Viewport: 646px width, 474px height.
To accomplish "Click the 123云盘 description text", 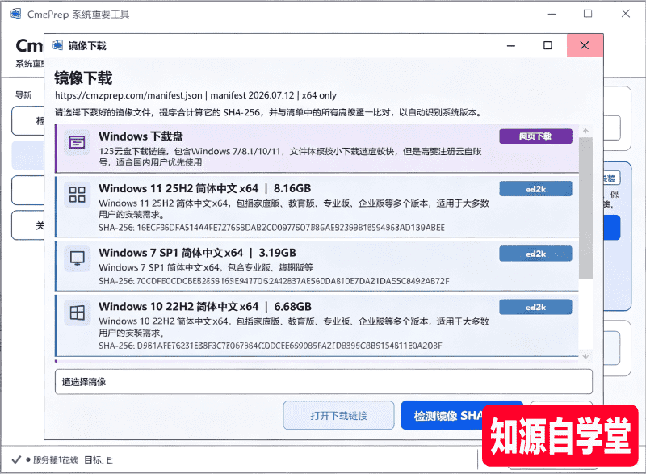I will tap(290, 157).
